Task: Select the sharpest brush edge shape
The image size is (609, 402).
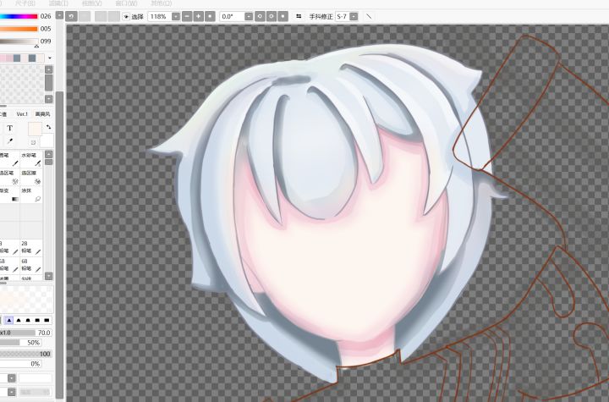Action: [9, 321]
